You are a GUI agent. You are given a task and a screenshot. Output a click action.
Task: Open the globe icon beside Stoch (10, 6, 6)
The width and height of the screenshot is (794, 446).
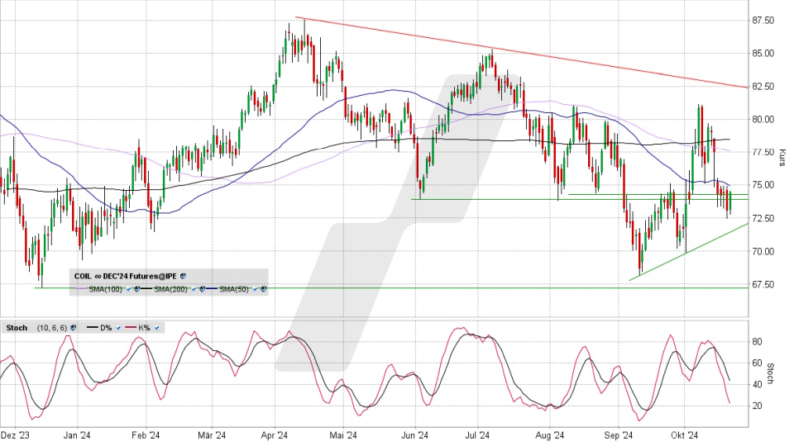click(x=74, y=328)
